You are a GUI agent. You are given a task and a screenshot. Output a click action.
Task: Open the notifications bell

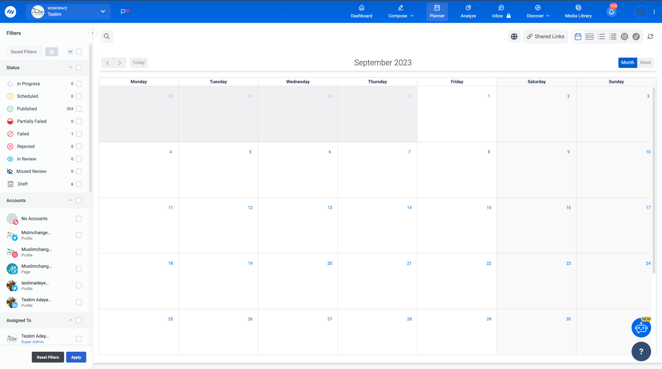point(612,12)
